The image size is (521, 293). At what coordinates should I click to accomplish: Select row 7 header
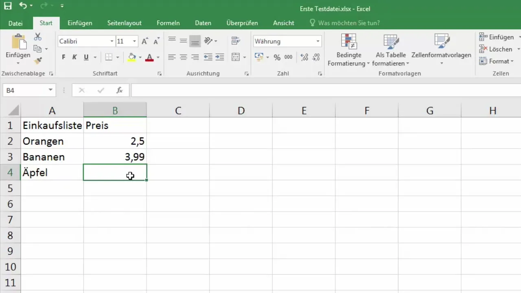10,220
